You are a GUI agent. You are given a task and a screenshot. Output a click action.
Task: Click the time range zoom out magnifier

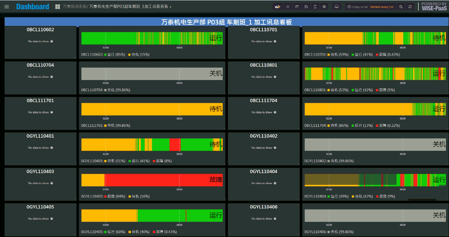[x=401, y=7]
